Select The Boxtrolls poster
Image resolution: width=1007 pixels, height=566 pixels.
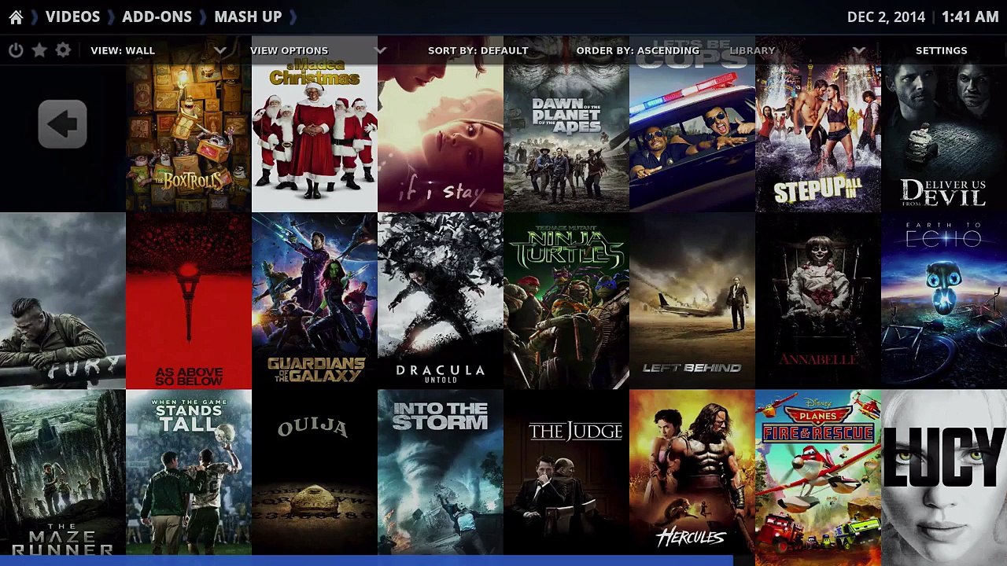pyautogui.click(x=189, y=124)
